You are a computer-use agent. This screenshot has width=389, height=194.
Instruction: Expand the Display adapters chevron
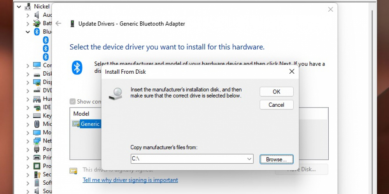(x=28, y=82)
